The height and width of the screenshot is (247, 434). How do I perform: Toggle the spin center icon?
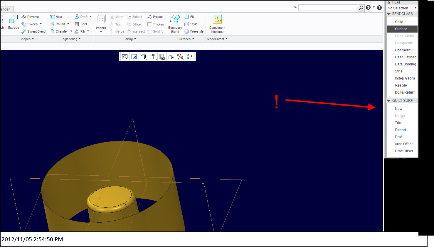tap(190, 57)
